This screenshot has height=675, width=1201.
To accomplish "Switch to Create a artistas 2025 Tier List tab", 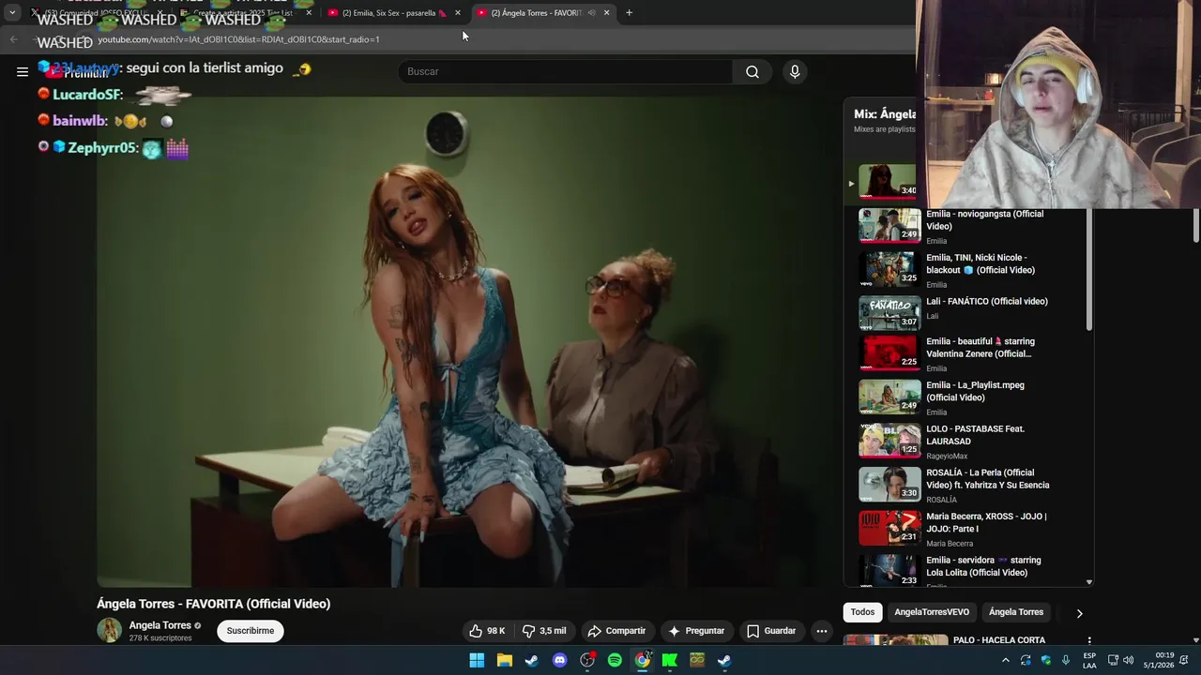I will 242,13.
